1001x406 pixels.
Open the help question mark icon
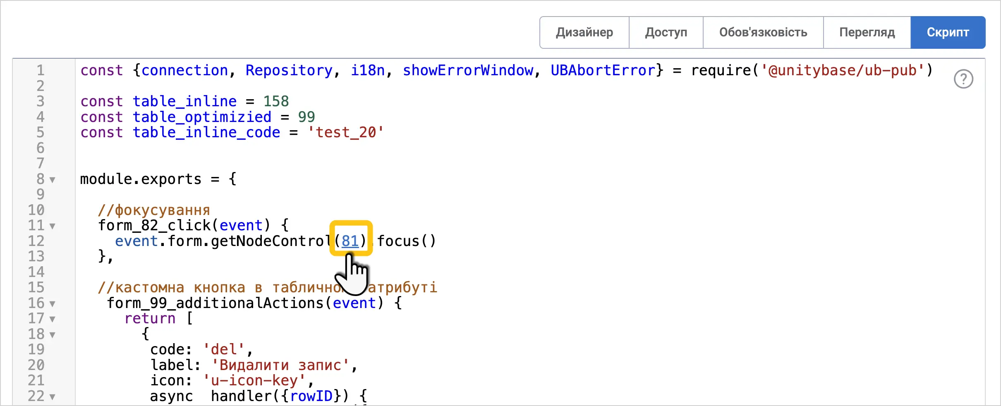click(963, 79)
